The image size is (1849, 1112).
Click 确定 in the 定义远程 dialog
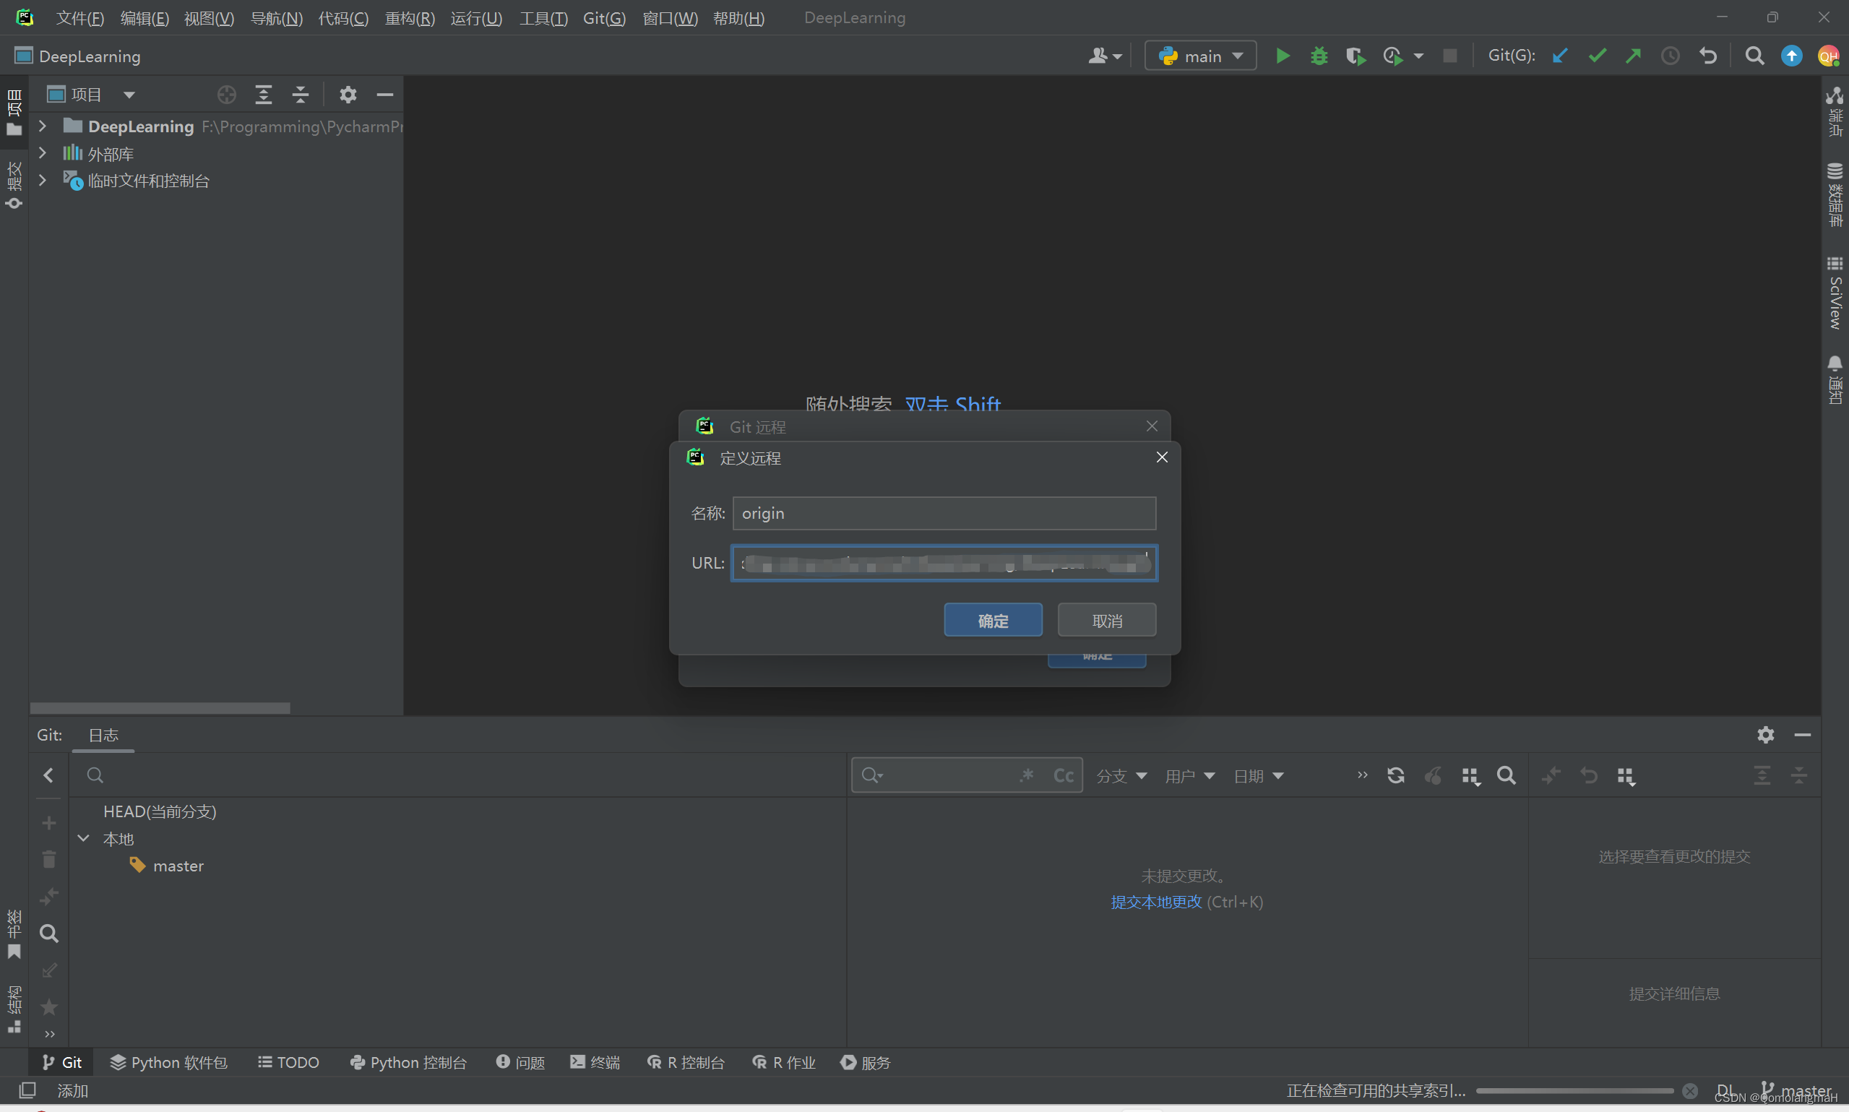coord(993,621)
